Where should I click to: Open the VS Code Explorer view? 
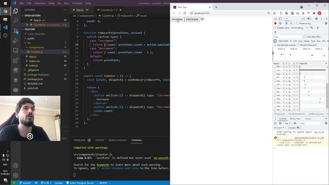coord(15,11)
